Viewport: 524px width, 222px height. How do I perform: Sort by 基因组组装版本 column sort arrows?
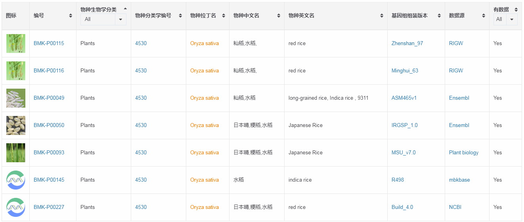click(x=439, y=16)
